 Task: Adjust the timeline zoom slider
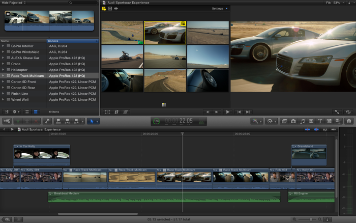[311, 219]
